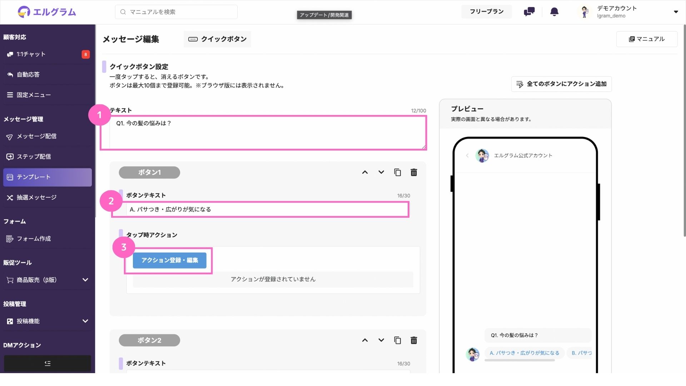Duplicate Button 2 using copy icon
The image size is (686, 386).
(x=397, y=341)
